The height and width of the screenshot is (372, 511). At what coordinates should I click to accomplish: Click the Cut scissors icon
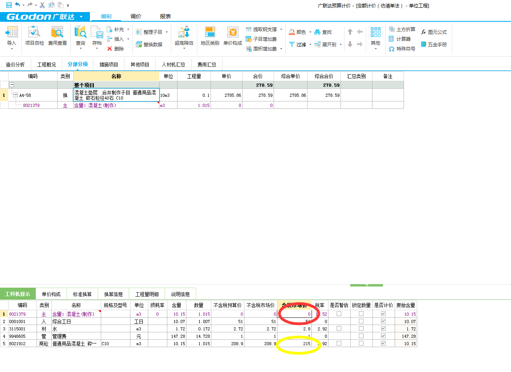tap(42, 5)
